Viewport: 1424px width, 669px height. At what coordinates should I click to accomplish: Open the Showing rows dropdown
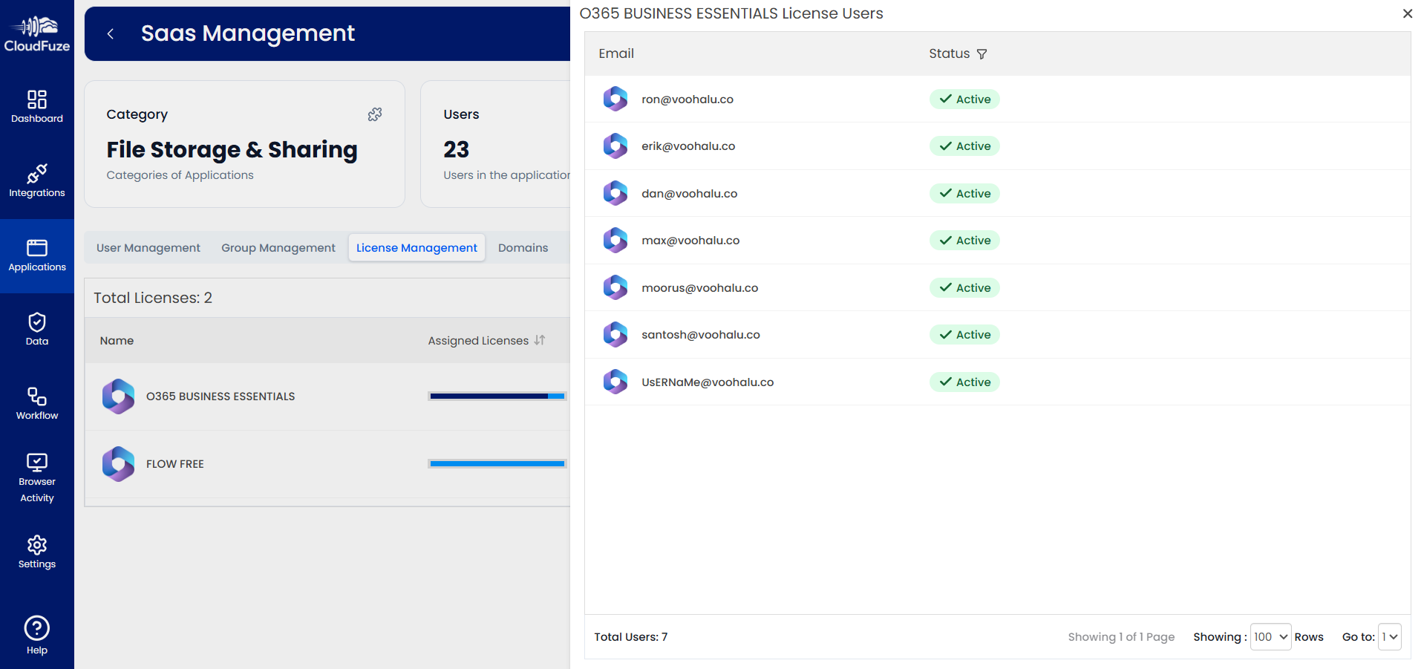(x=1270, y=636)
